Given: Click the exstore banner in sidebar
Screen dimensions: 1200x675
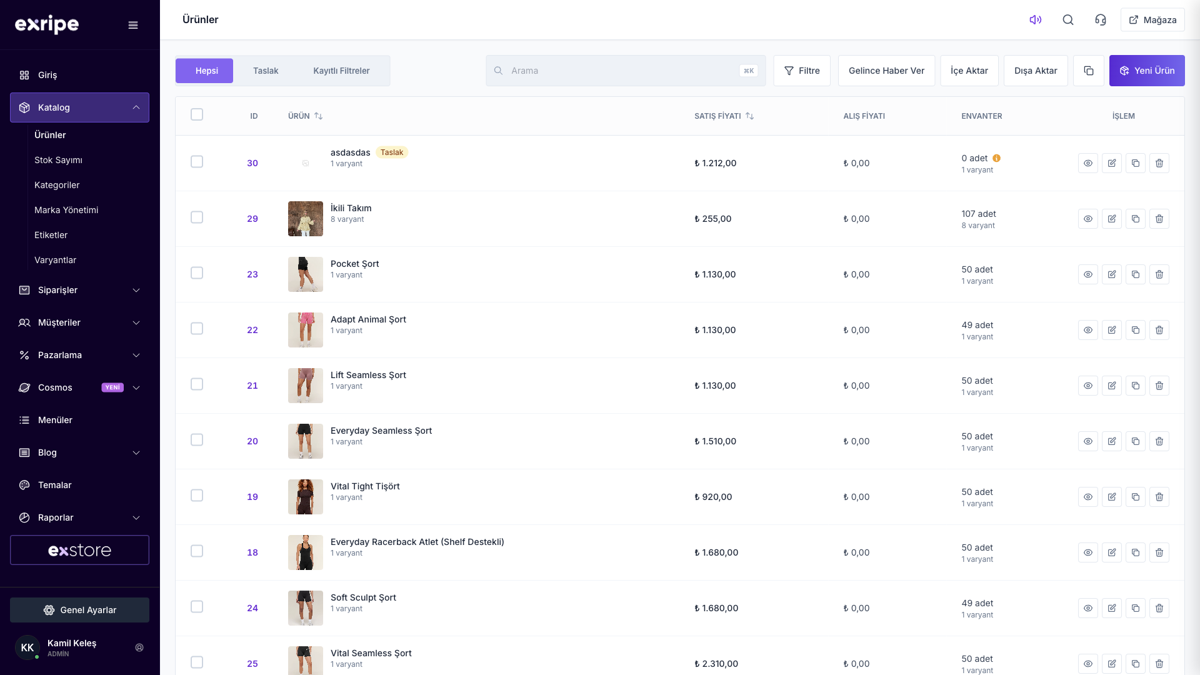Looking at the screenshot, I should (x=79, y=550).
